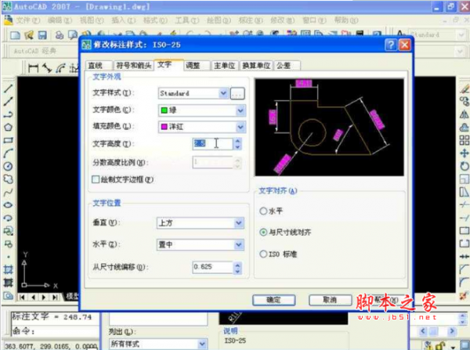The image size is (470, 350).
Task: Select the Arc tool
Action: [x=8, y=153]
